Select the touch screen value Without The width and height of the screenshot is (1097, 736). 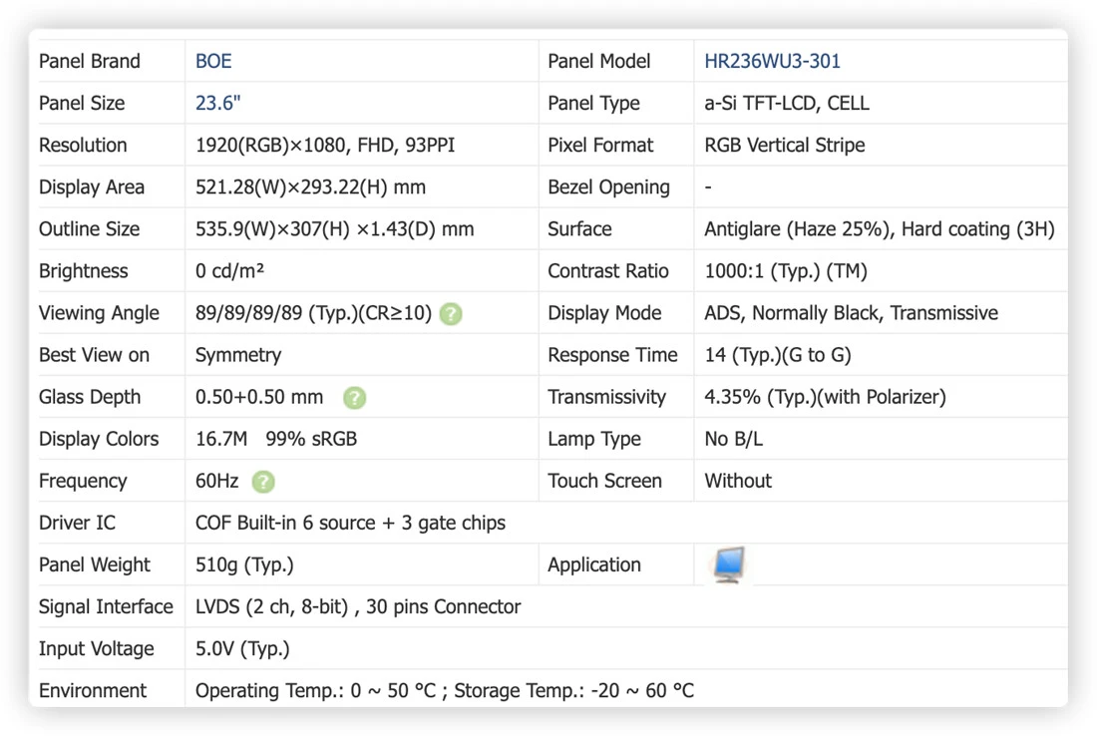[x=737, y=481]
